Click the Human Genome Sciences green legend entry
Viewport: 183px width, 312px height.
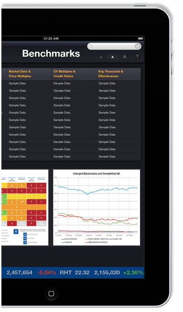(96, 239)
